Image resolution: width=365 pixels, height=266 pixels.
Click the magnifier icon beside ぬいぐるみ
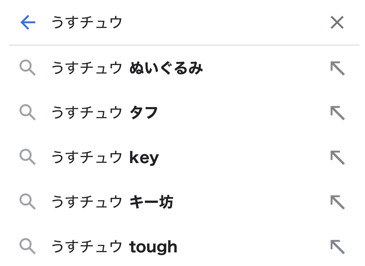coord(28,68)
